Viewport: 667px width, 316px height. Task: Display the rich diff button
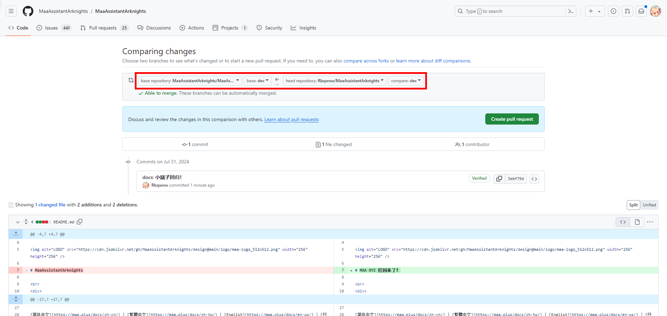click(637, 222)
